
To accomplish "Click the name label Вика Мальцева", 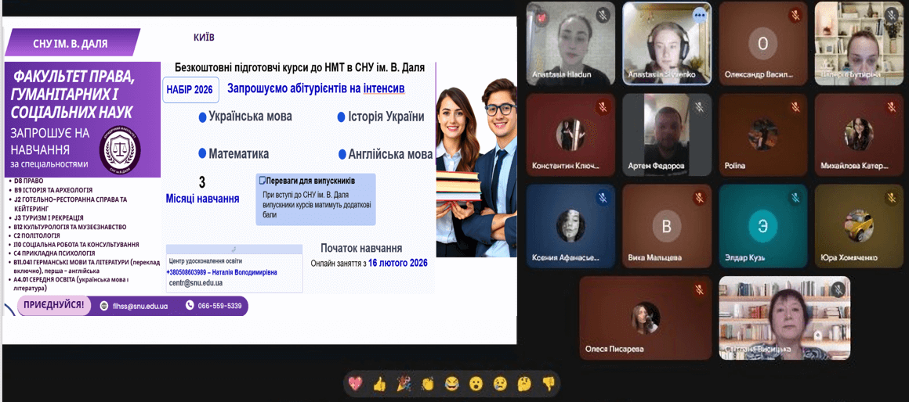I will (x=656, y=258).
